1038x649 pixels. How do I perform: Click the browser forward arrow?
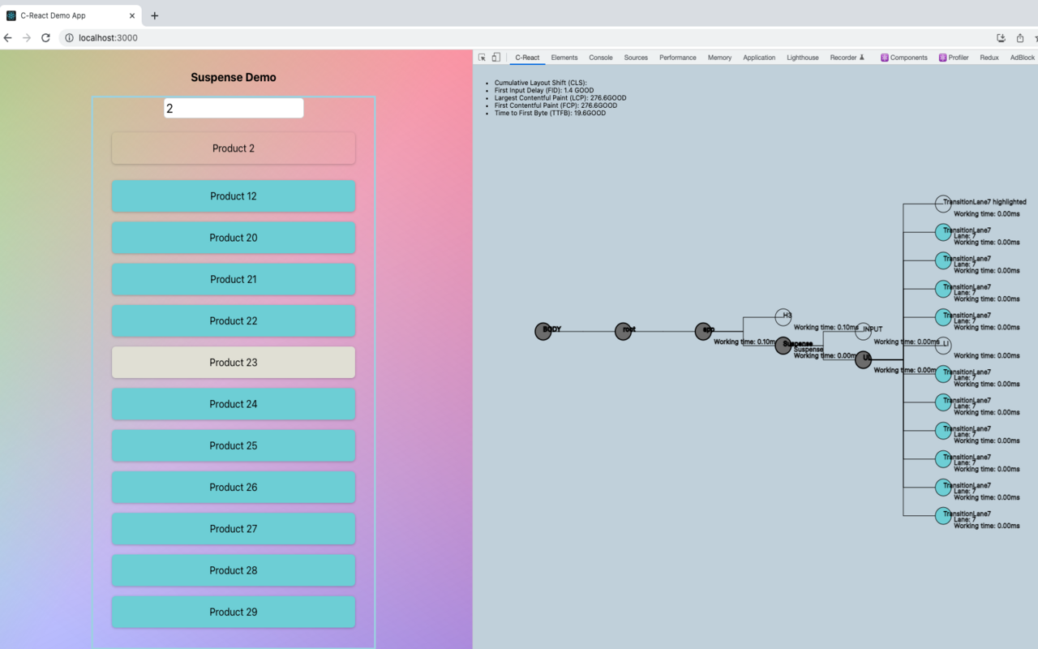(27, 37)
